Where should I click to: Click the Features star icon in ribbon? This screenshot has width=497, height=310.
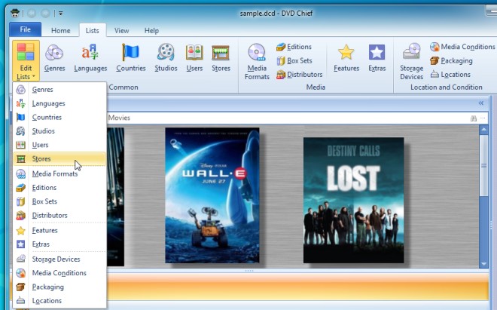coord(346,58)
